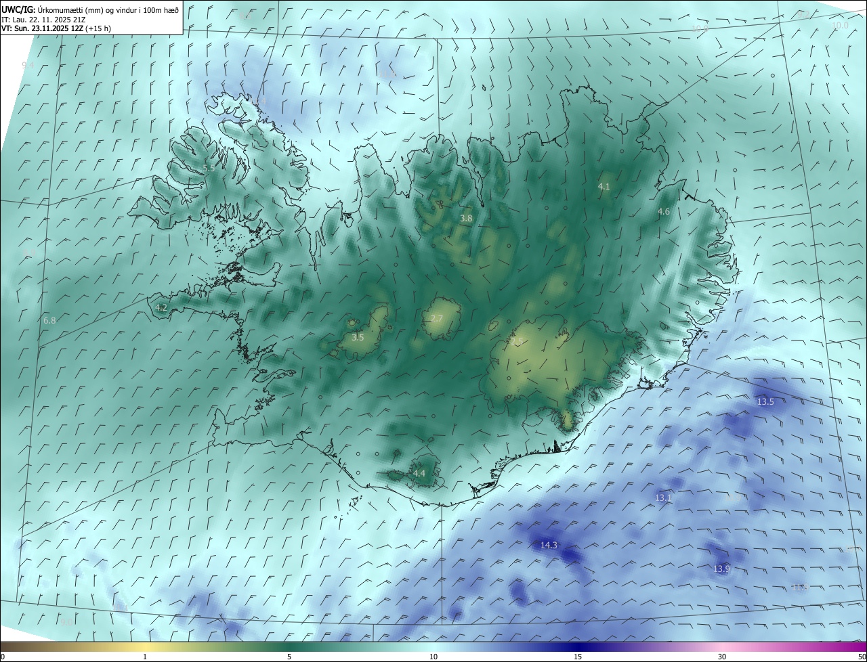Click the 30 label on the color scale
Viewport: 867px width, 662px height.
tap(722, 657)
